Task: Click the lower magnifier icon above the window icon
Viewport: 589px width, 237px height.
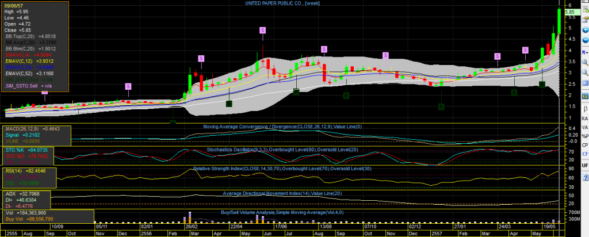Action: pyautogui.click(x=585, y=72)
